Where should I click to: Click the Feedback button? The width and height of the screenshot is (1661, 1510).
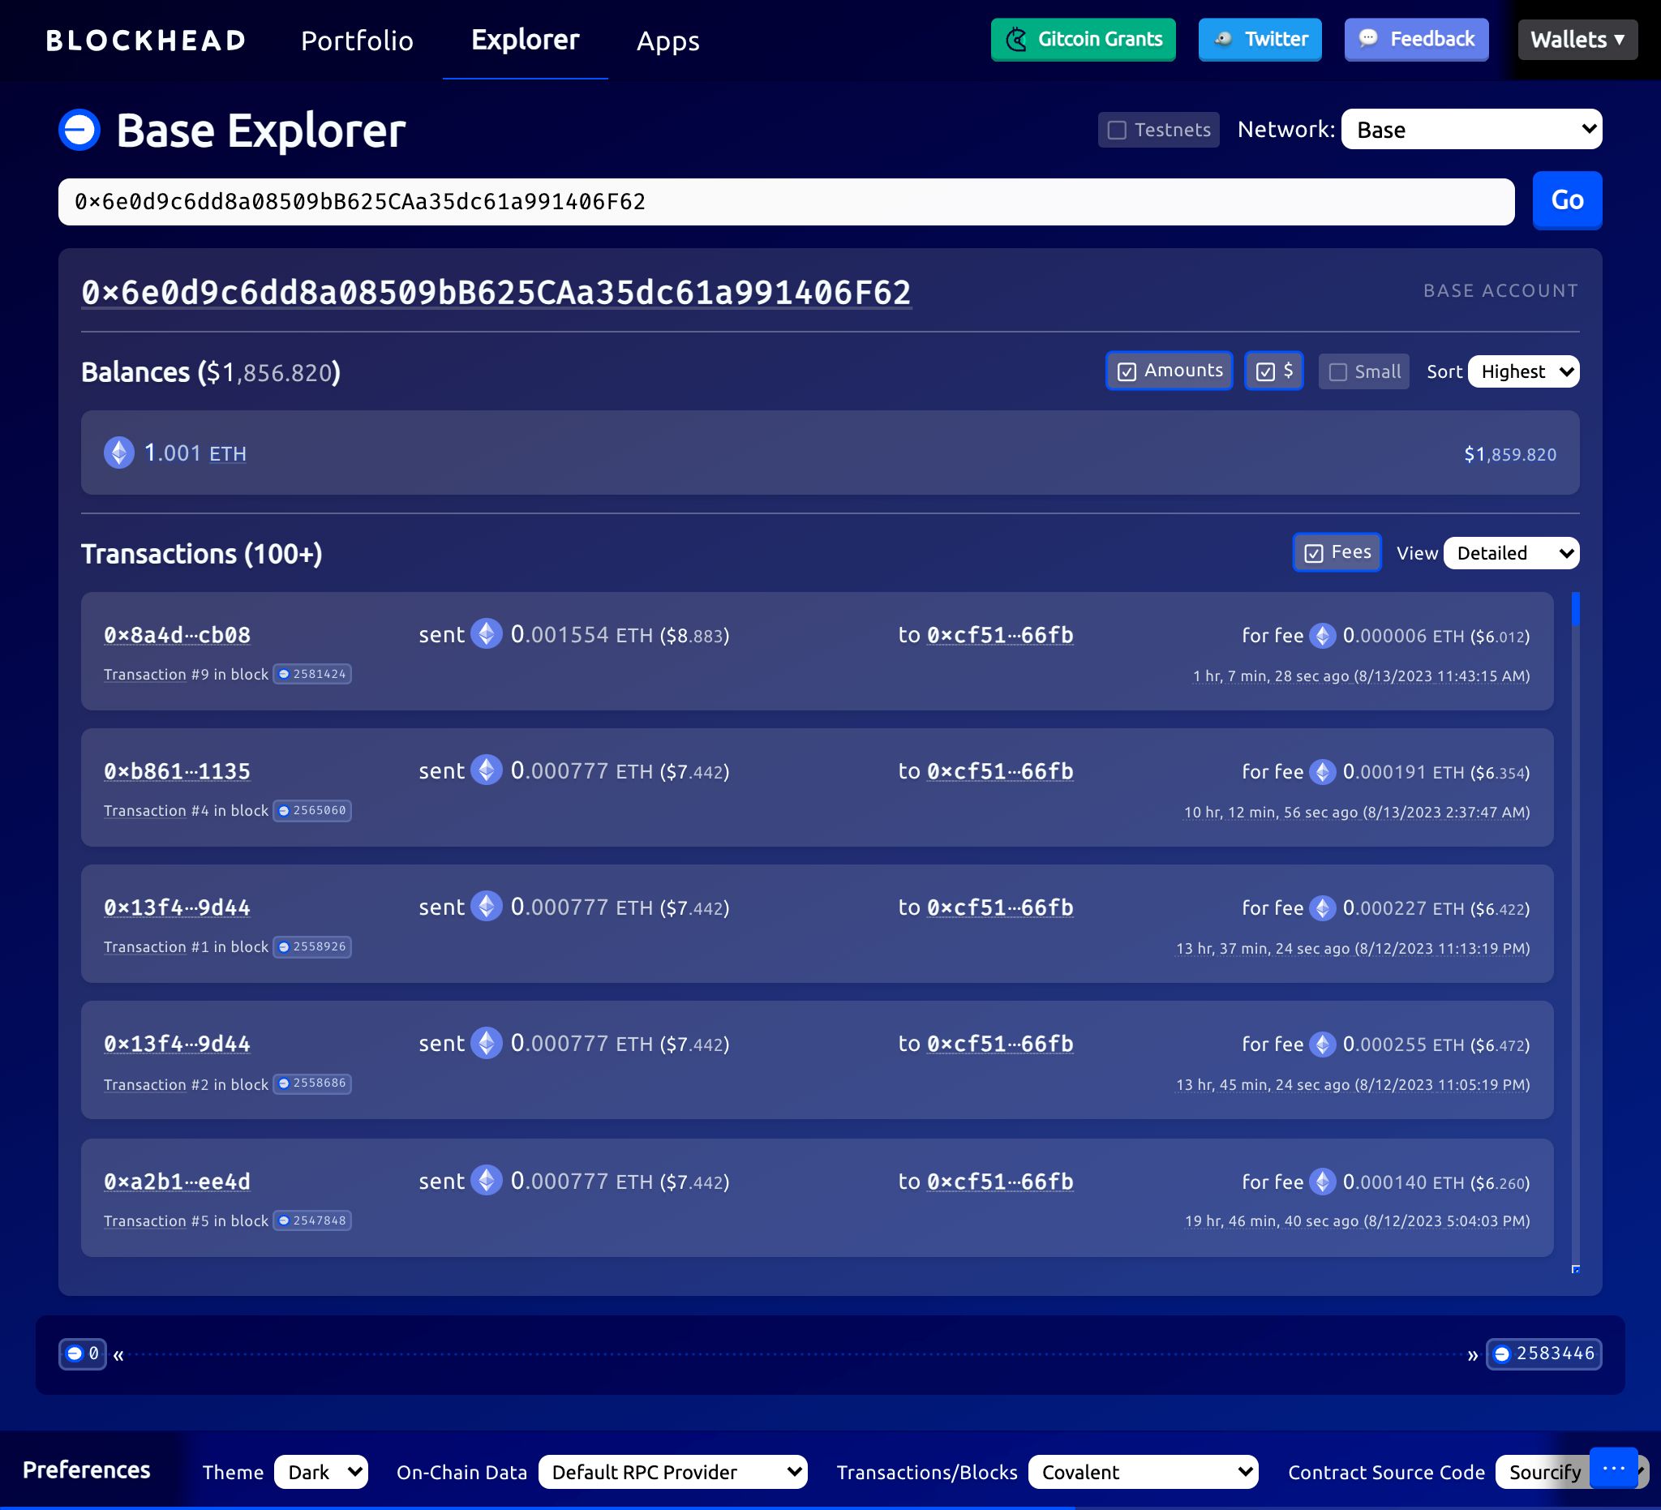[x=1416, y=40]
